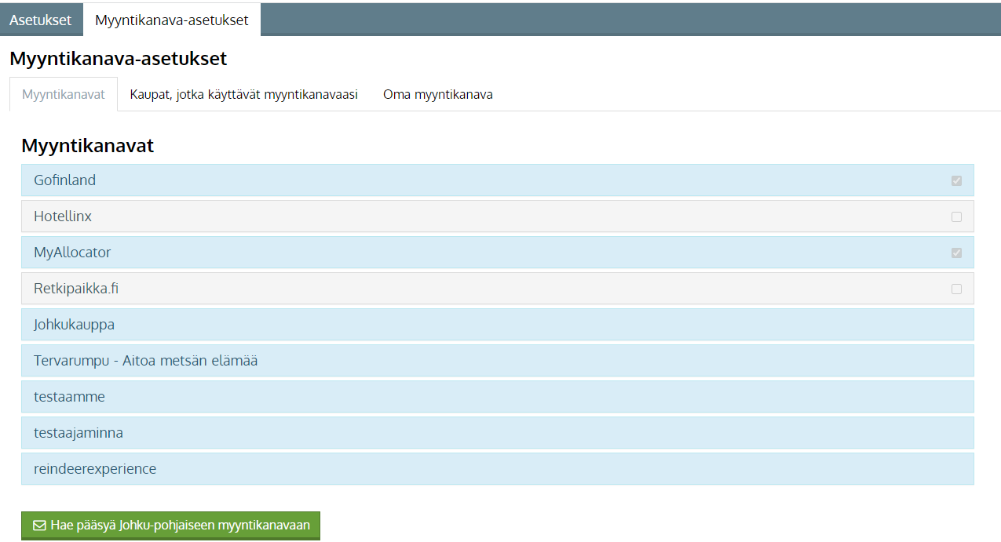Screen dimensions: 1001x542
Task: Uncheck the MyAllocator checkbox
Action: (956, 253)
